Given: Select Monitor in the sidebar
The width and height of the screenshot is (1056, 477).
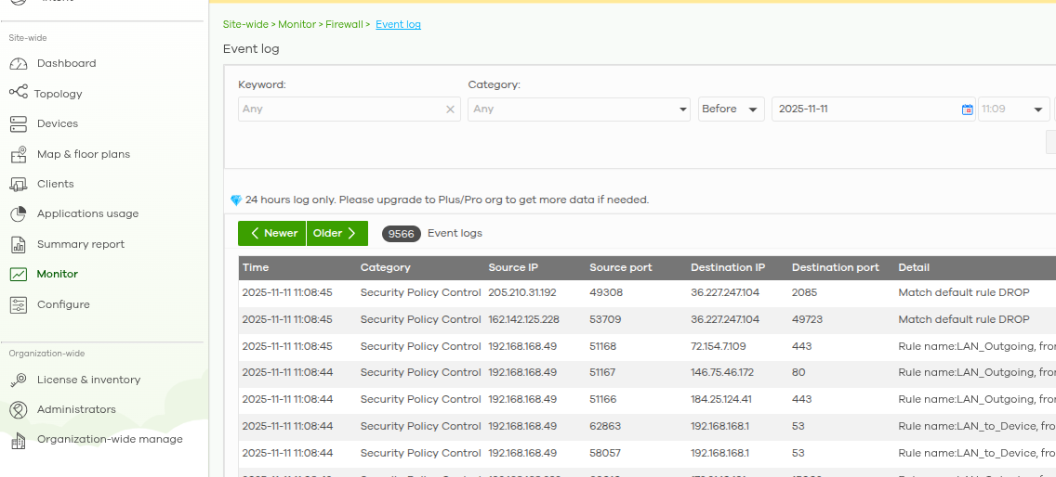Looking at the screenshot, I should point(58,274).
